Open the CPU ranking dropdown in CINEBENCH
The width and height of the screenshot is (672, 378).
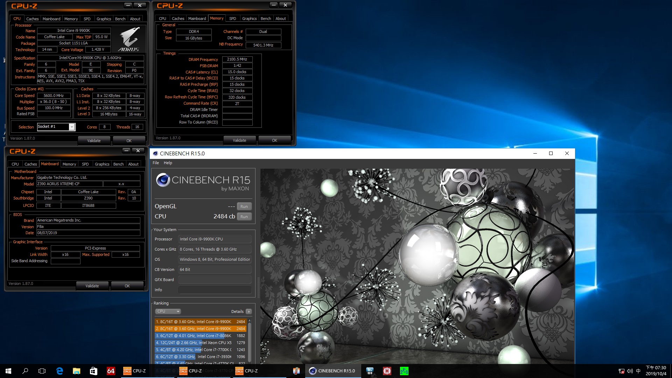tap(168, 311)
